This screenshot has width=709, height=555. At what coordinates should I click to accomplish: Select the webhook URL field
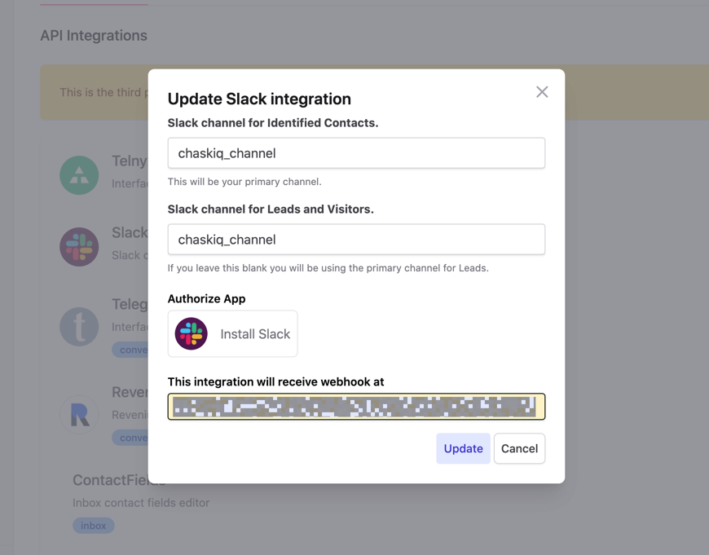click(x=356, y=407)
